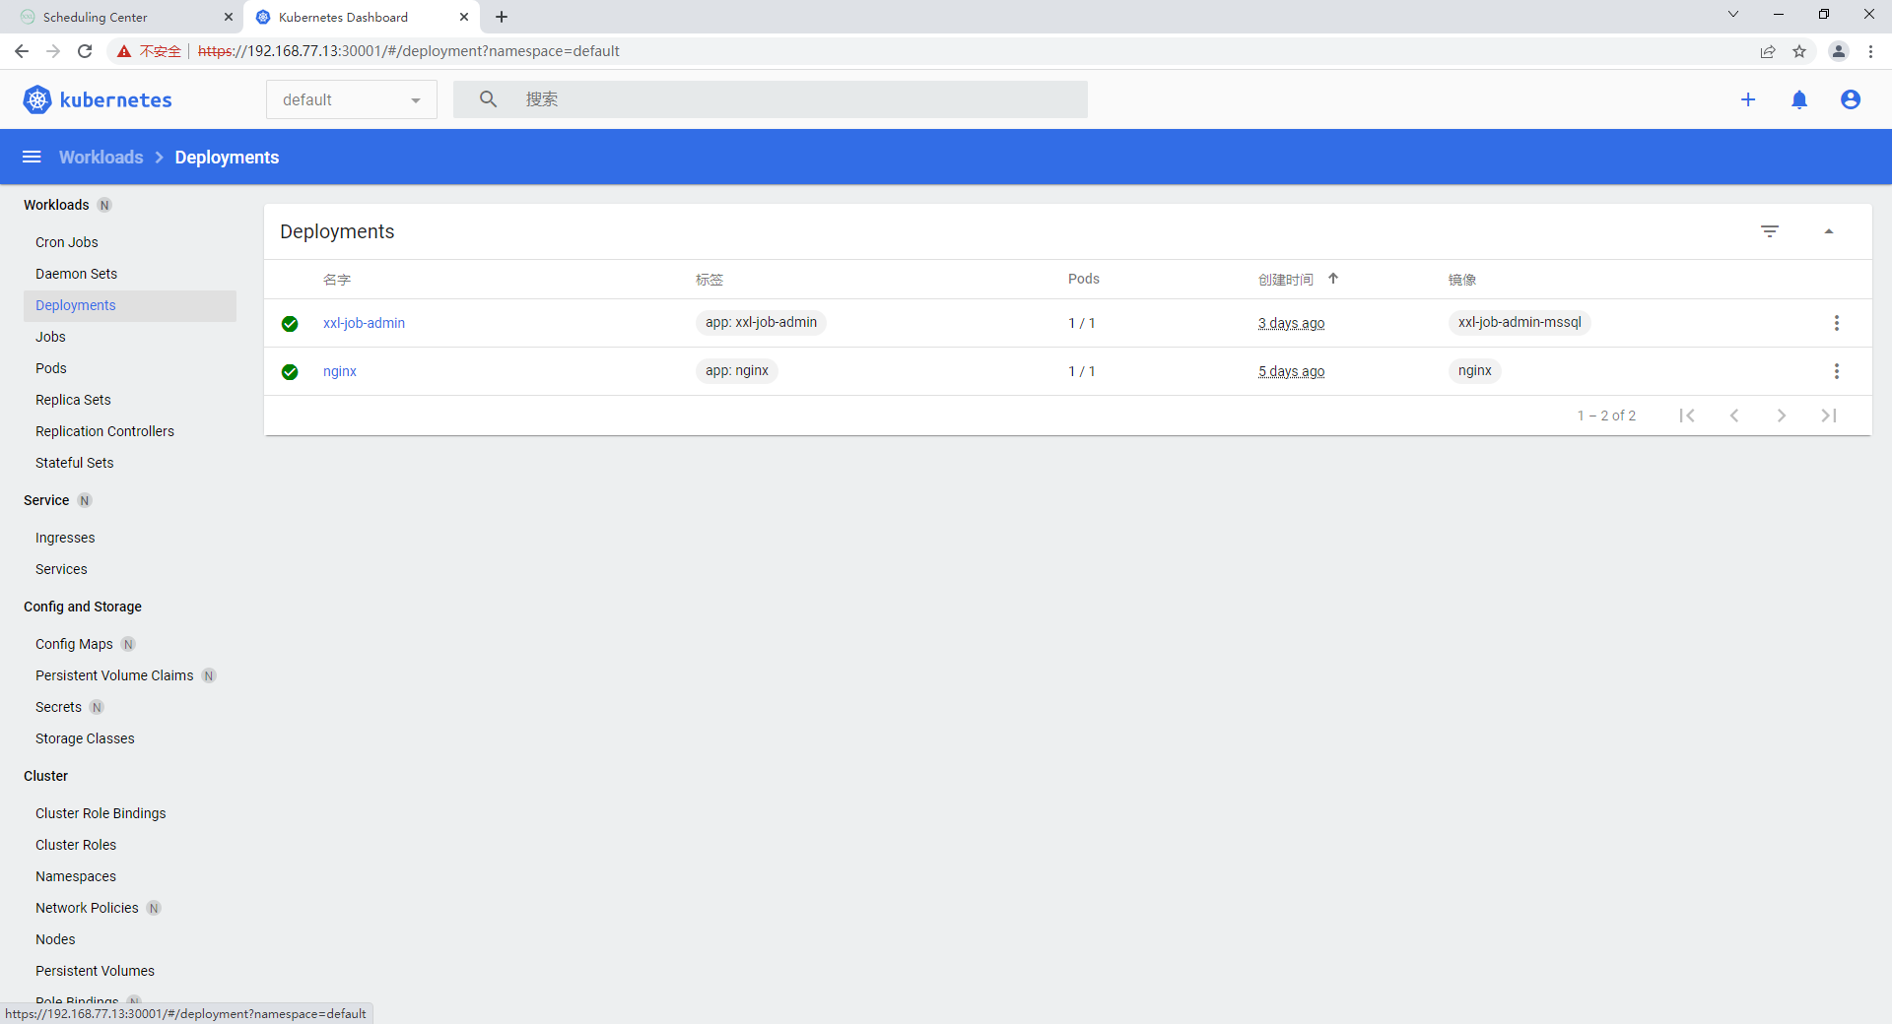
Task: Go to the last page of deployments
Action: (1829, 416)
